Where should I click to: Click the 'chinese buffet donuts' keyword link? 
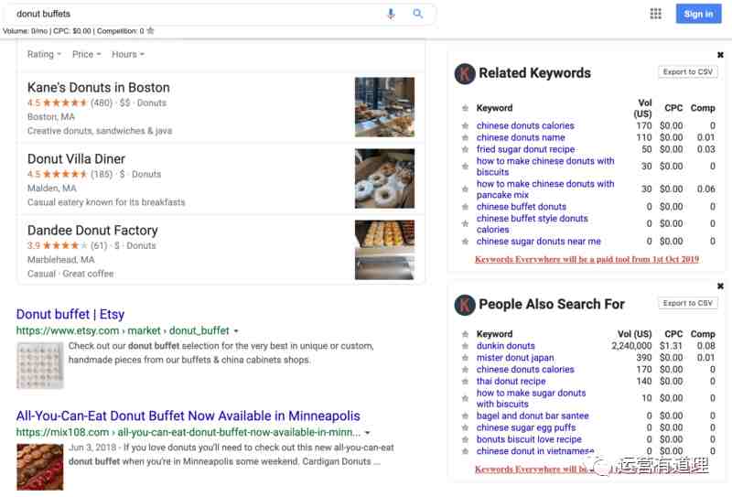[x=521, y=207]
